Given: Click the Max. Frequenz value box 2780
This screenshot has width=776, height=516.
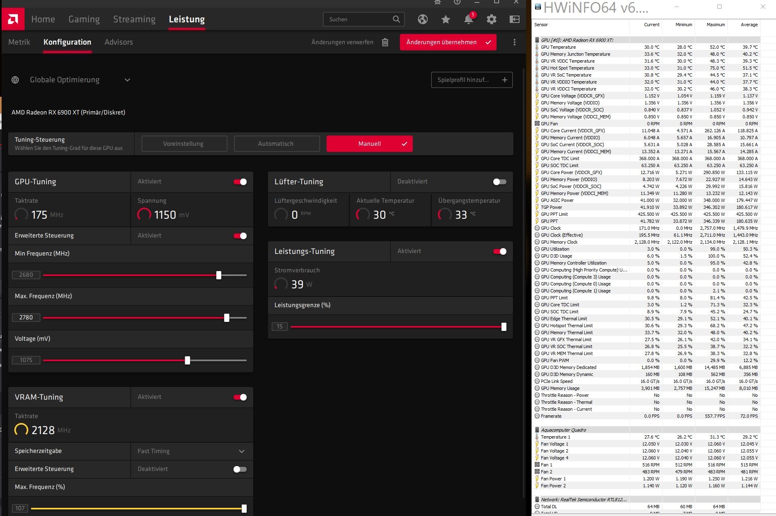Looking at the screenshot, I should coord(26,318).
